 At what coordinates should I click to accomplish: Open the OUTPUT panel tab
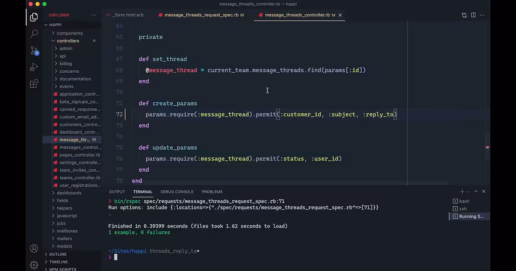pos(117,192)
